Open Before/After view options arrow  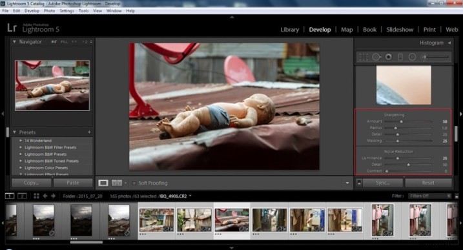tap(125, 183)
